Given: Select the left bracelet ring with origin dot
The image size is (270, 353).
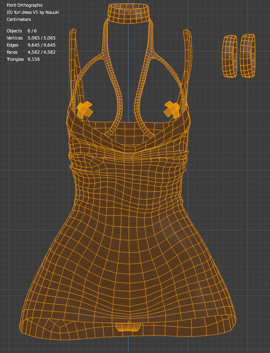Looking at the screenshot, I should click(x=230, y=56).
